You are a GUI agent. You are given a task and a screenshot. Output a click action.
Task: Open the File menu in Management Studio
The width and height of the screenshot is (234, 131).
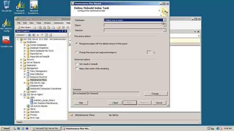pos(19,23)
